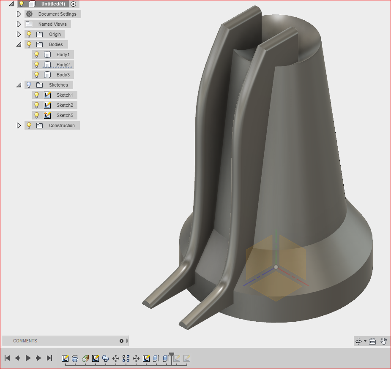391x369 pixels.
Task: Click the Look At view tool
Action: click(372, 341)
